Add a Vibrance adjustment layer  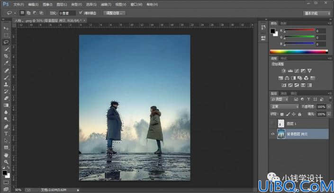[309, 70]
